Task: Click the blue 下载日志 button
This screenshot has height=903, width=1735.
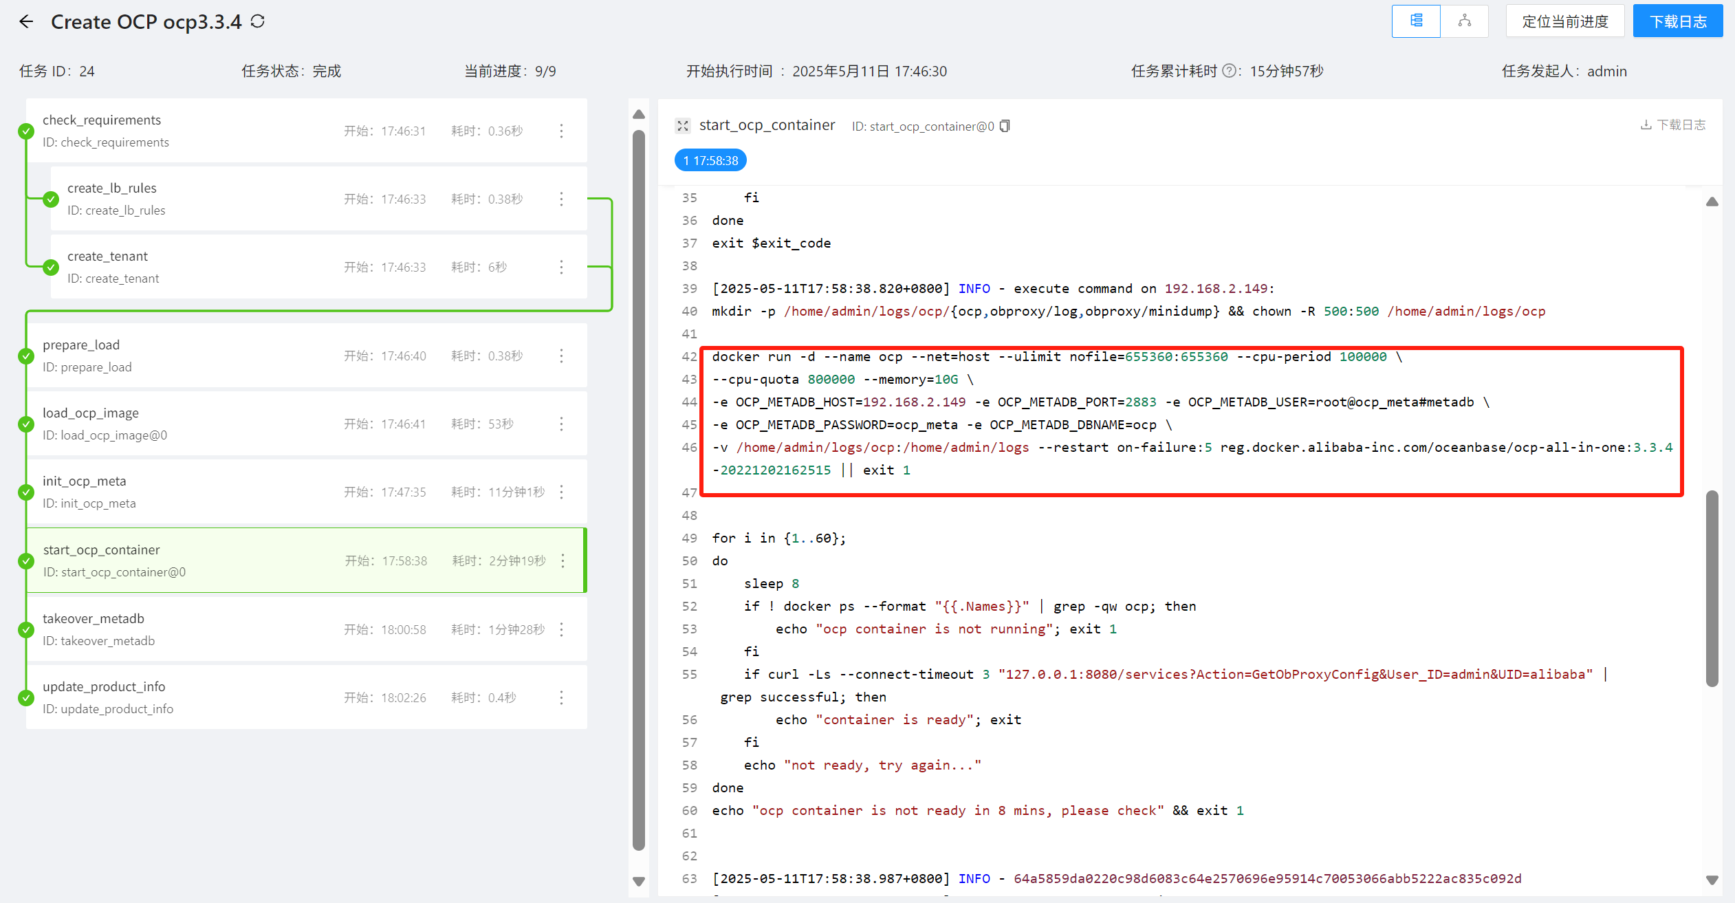Action: [x=1678, y=21]
